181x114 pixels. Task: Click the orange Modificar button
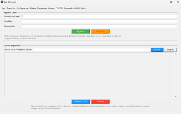pos(100,31)
